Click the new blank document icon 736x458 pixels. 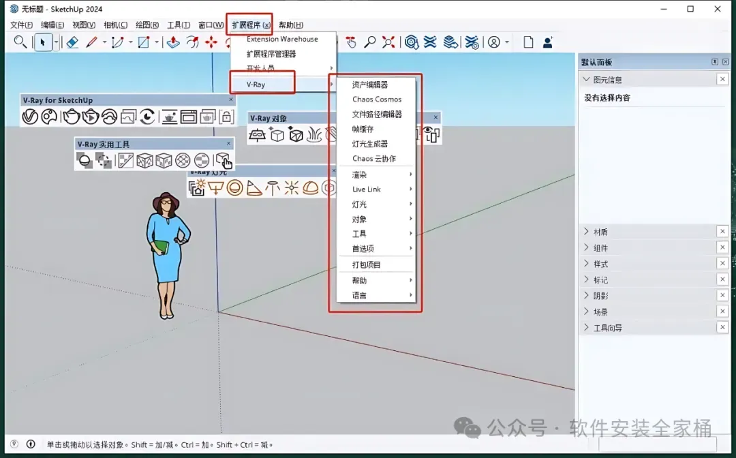point(529,42)
